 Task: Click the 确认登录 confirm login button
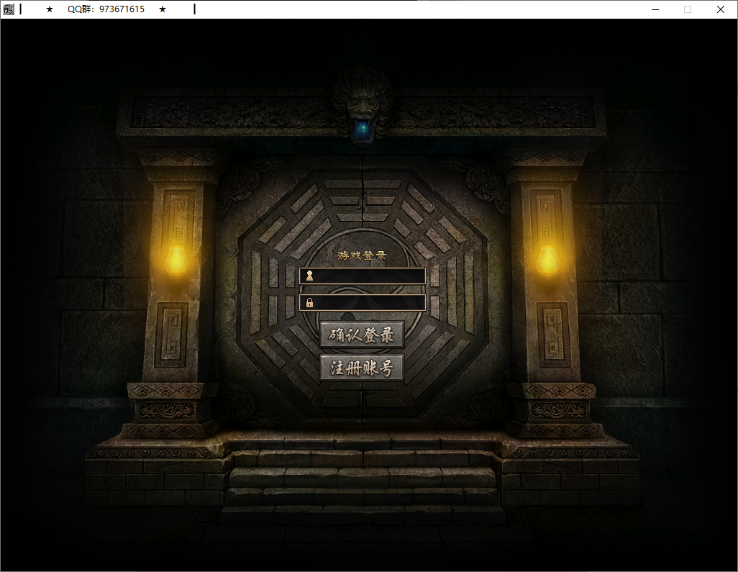click(362, 335)
